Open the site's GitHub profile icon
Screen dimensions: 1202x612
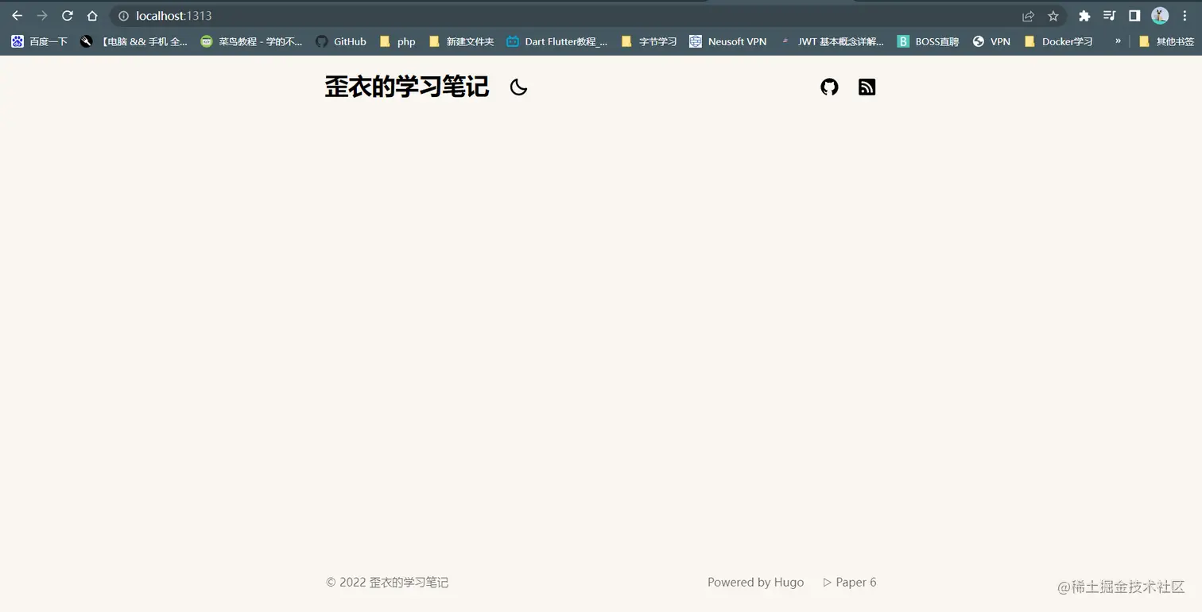click(829, 87)
